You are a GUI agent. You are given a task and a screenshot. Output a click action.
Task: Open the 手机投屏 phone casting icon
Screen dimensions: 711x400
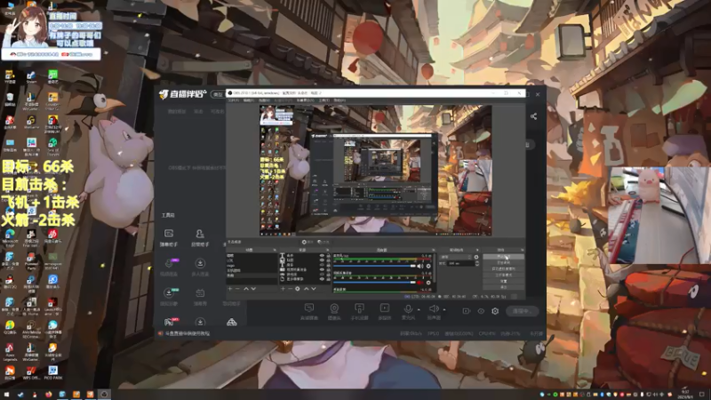(359, 310)
